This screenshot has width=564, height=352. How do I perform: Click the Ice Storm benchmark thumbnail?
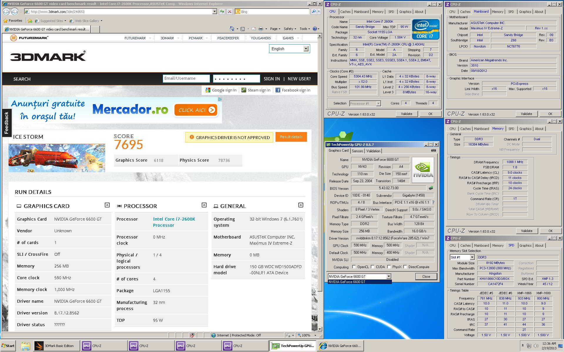[57, 158]
